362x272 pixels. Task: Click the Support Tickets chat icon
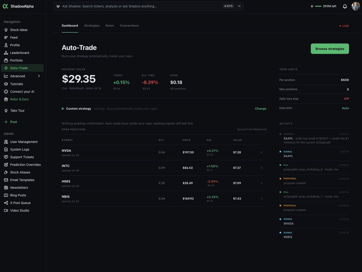[6, 157]
